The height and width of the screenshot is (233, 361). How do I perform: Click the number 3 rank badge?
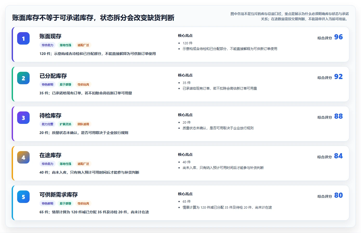point(23,118)
